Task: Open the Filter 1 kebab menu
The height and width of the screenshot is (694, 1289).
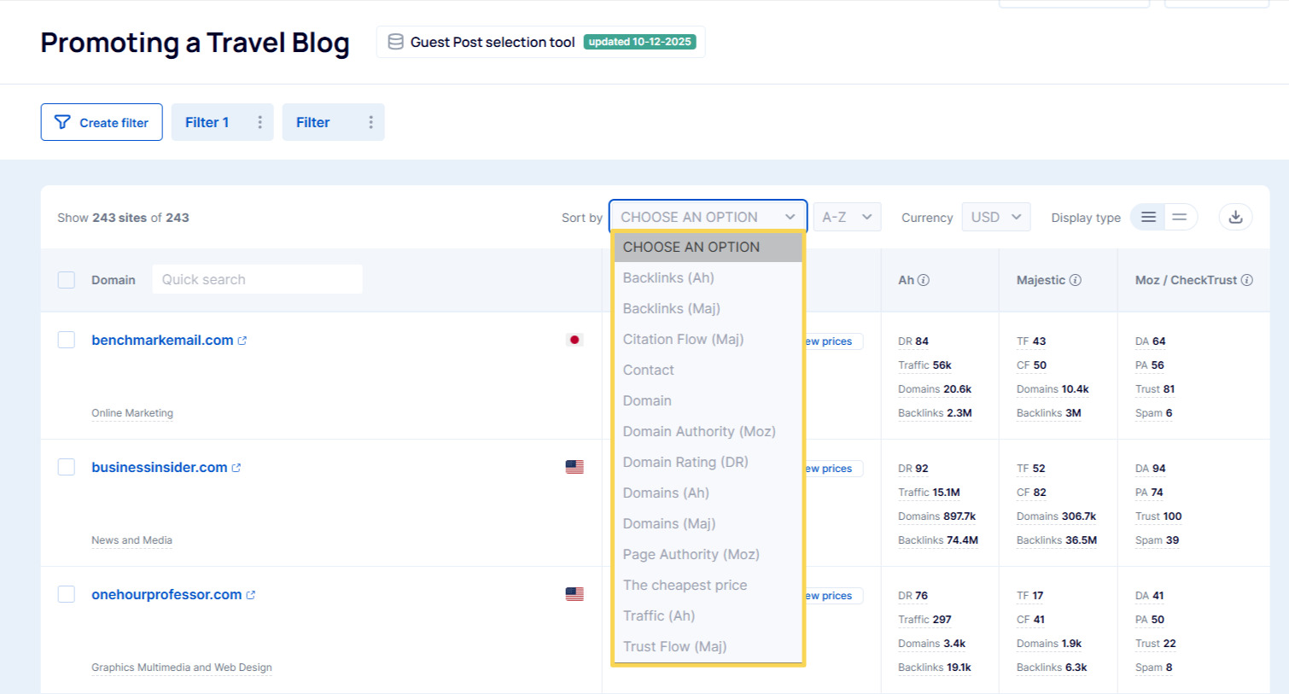Action: (x=260, y=122)
